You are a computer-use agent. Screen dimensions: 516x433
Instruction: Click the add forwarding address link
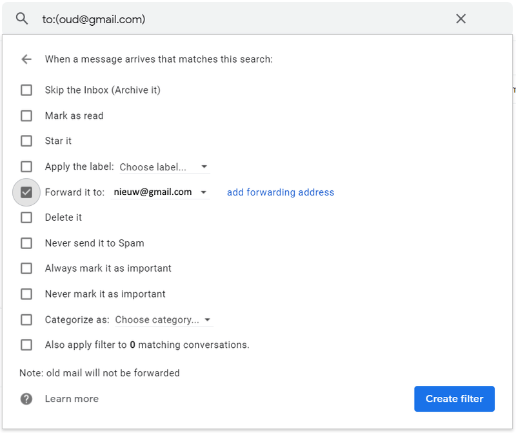pyautogui.click(x=281, y=192)
